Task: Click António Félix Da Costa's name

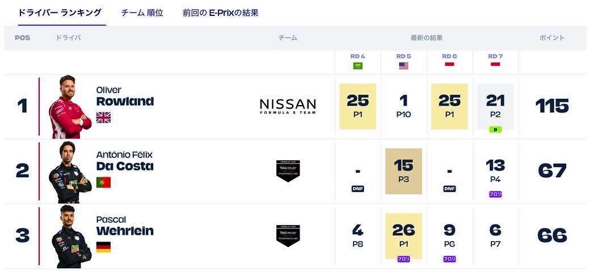Action: 125,161
